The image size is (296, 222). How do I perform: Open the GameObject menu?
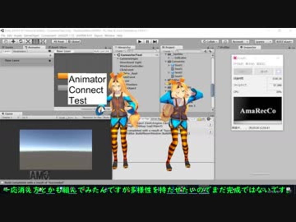[31, 35]
